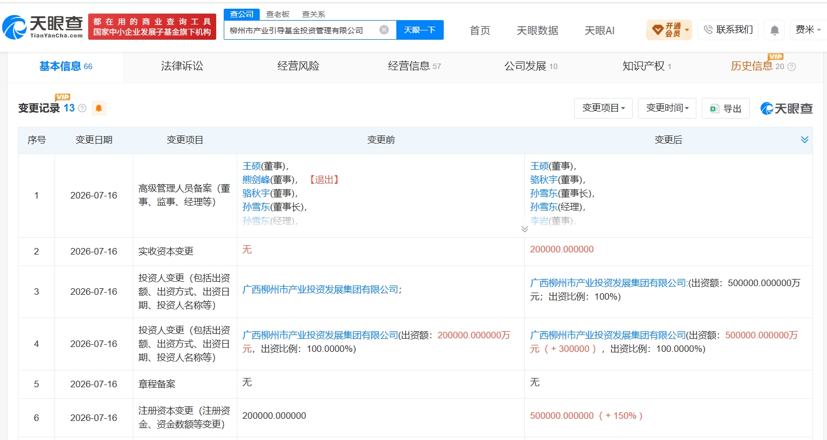Open the notification bell in the header
827x440 pixels.
point(774,30)
